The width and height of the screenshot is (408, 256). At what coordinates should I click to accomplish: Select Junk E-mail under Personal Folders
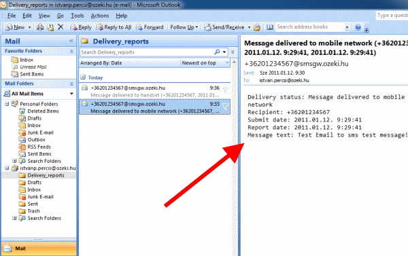pos(36,132)
